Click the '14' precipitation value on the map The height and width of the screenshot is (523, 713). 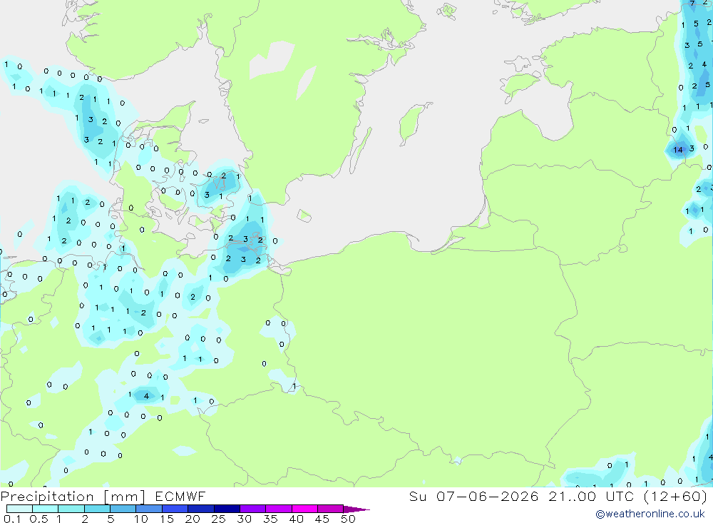click(x=678, y=150)
